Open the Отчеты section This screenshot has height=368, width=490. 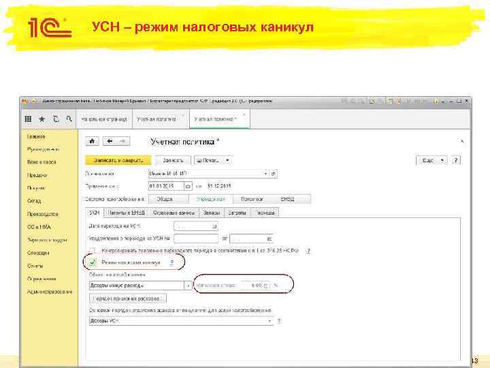click(35, 266)
